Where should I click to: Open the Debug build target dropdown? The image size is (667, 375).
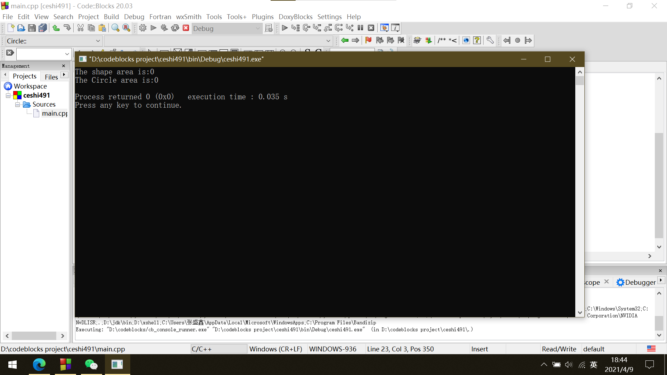[x=257, y=28]
